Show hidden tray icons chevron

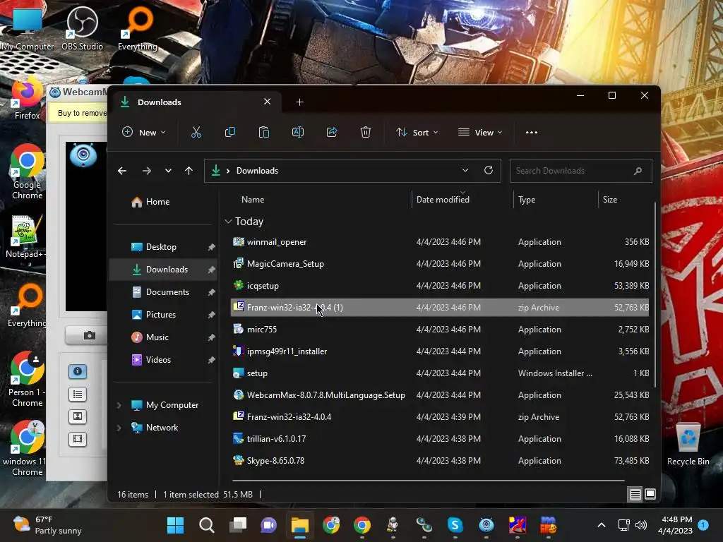click(x=602, y=525)
